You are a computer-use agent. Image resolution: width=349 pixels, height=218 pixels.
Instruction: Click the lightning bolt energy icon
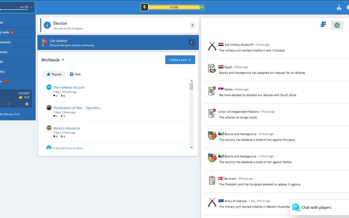point(145,7)
